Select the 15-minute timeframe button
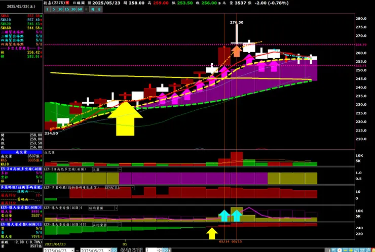This screenshot has width=375, height=252. 67,9
